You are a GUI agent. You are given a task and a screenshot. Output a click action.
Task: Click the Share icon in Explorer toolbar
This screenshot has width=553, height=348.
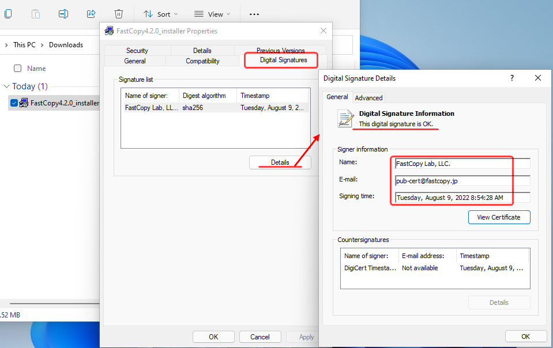tap(91, 14)
